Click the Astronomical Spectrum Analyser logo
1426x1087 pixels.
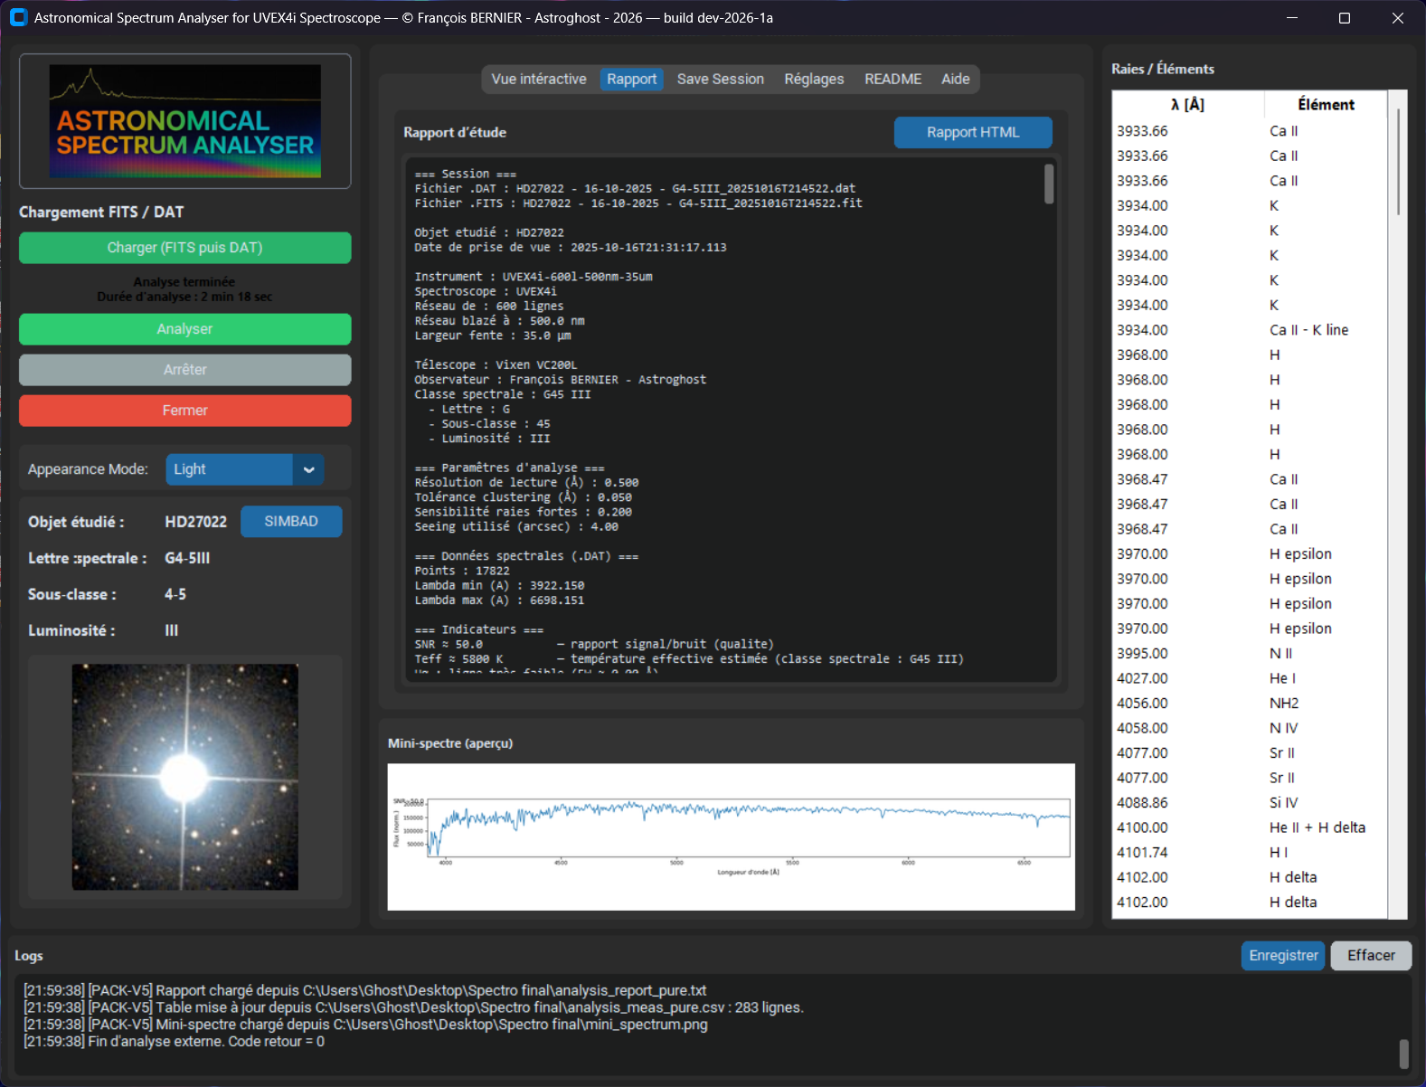pos(185,121)
